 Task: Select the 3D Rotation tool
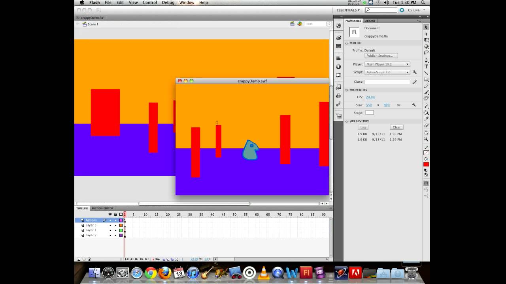point(426,46)
